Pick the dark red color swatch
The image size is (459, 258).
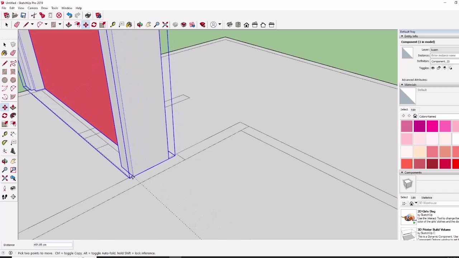coord(432,163)
